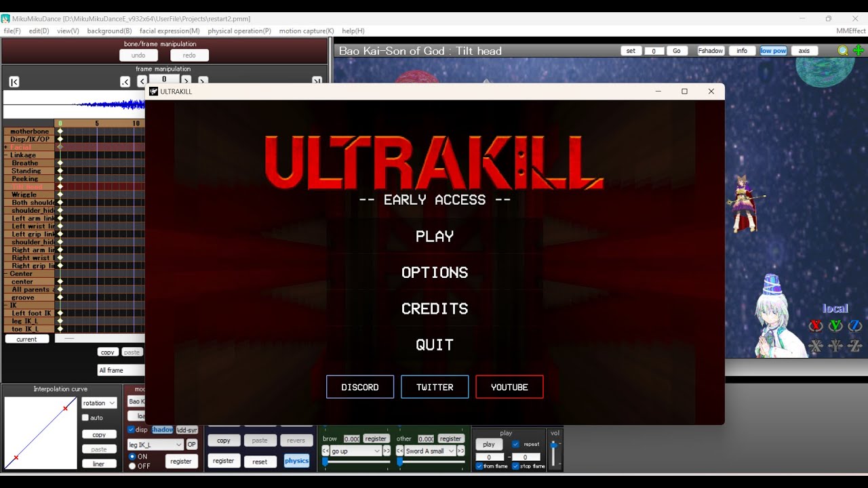Open the 'All frame' selection dropdown
868x488 pixels.
click(x=121, y=370)
